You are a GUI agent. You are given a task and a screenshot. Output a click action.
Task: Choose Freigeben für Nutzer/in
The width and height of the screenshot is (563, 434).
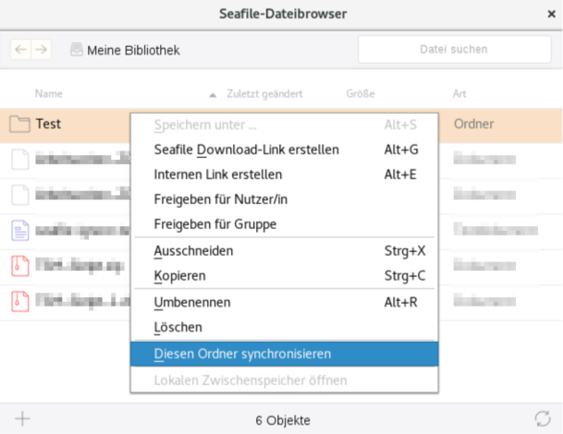coord(221,199)
